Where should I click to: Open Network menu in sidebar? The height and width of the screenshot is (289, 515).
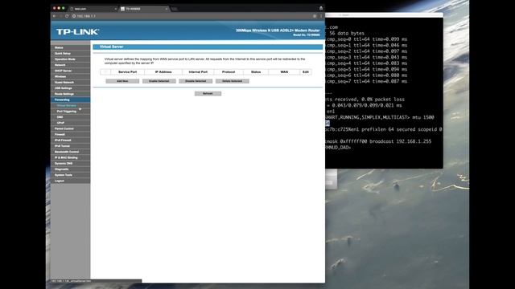[x=70, y=65]
